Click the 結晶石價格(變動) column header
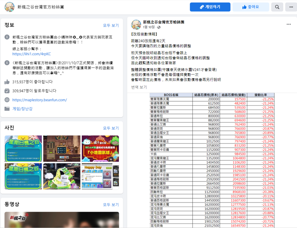 pos(234,95)
